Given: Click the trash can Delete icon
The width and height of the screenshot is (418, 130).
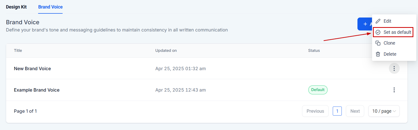Looking at the screenshot, I should (378, 54).
